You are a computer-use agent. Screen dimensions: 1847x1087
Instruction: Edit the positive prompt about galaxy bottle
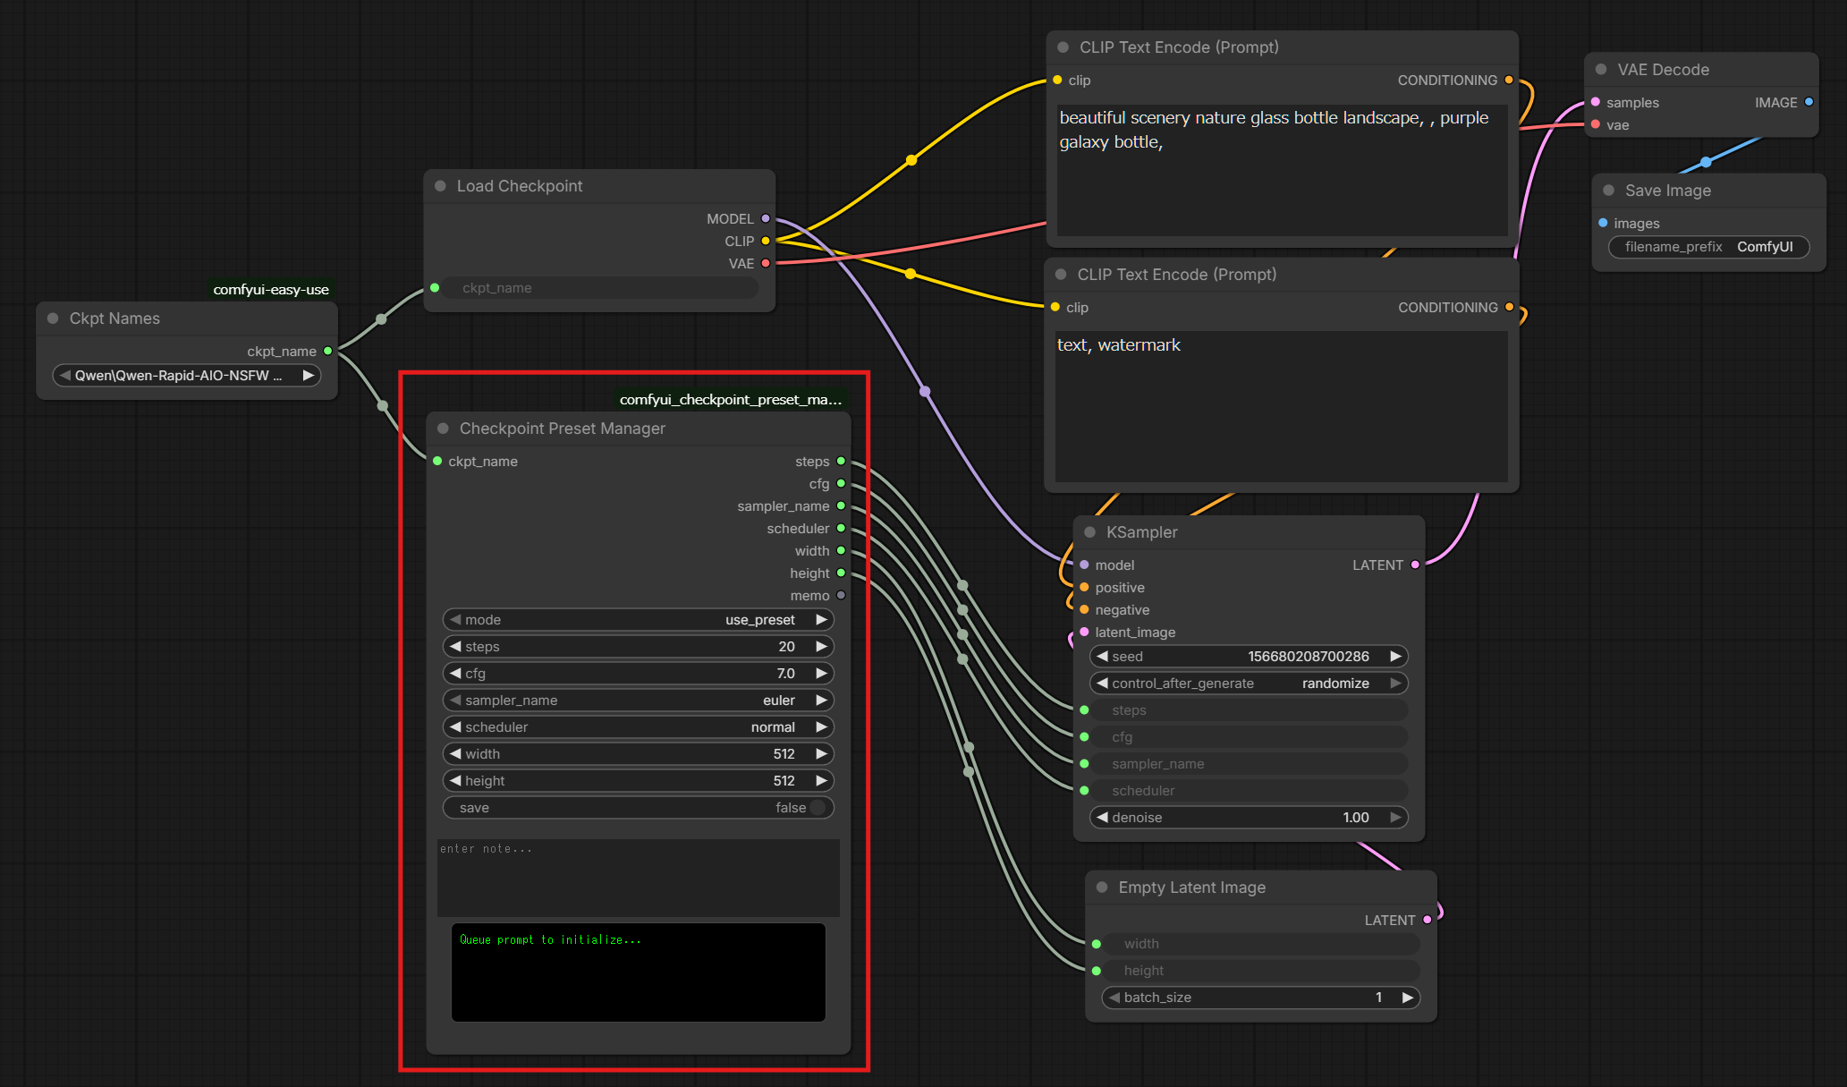pyautogui.click(x=1282, y=170)
